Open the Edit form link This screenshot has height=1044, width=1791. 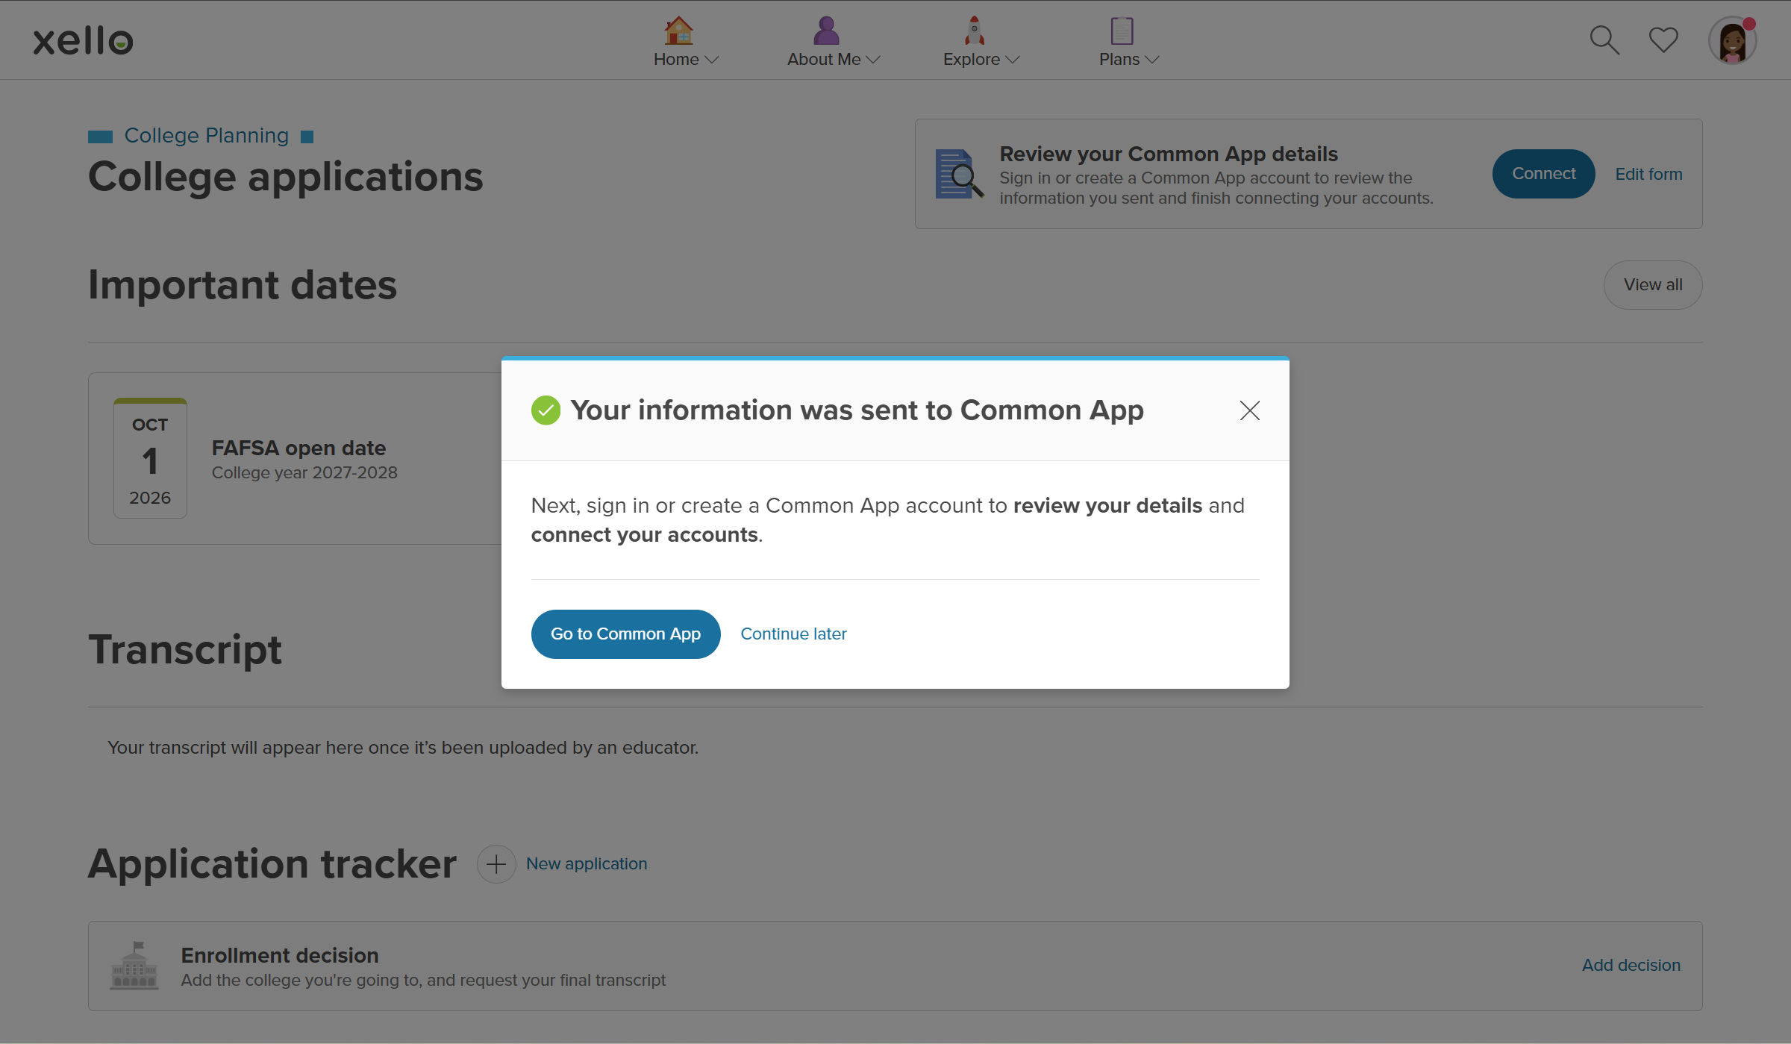[1648, 174]
